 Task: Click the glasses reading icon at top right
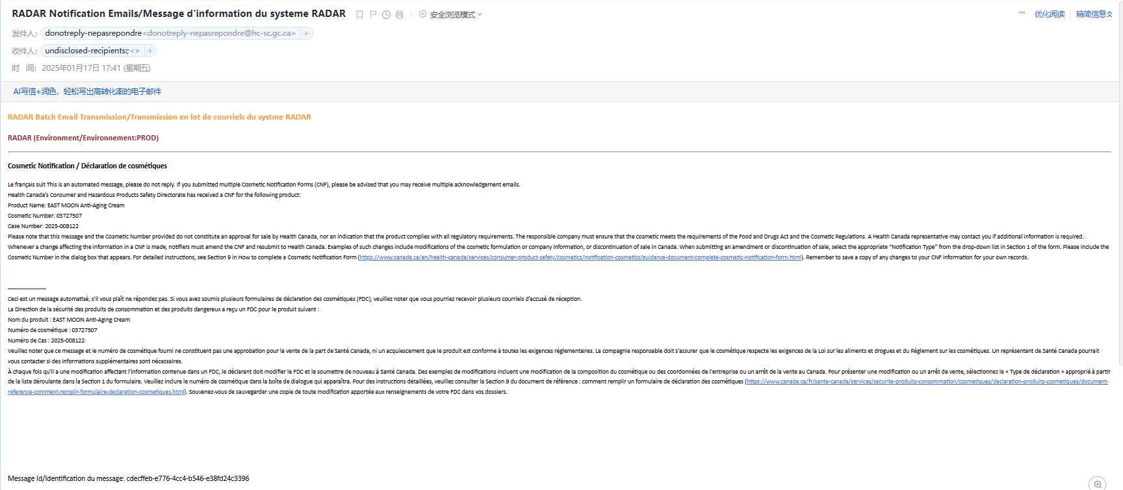tap(1022, 13)
